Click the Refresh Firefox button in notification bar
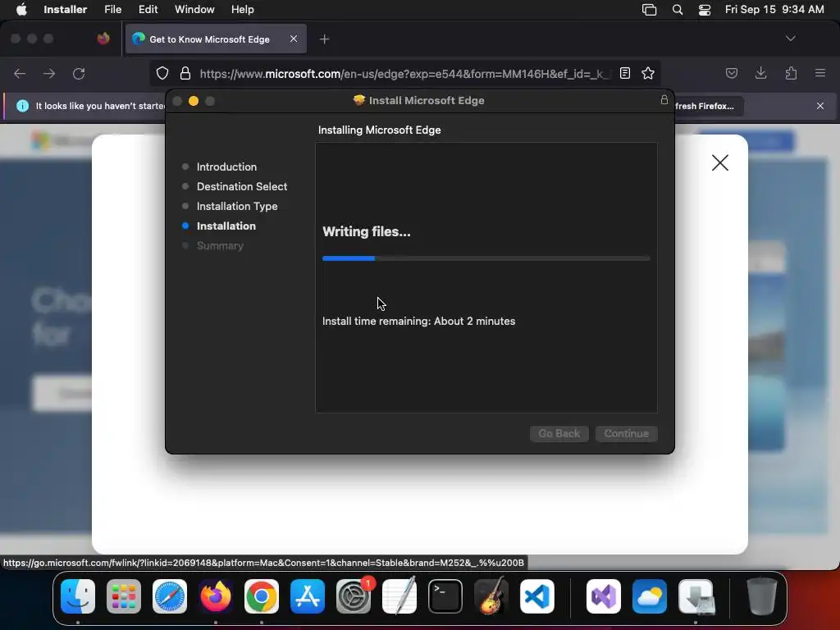The image size is (840, 630). coord(708,106)
